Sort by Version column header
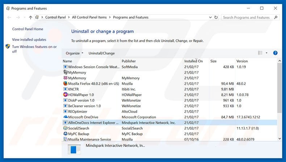 pyautogui.click(x=242, y=61)
